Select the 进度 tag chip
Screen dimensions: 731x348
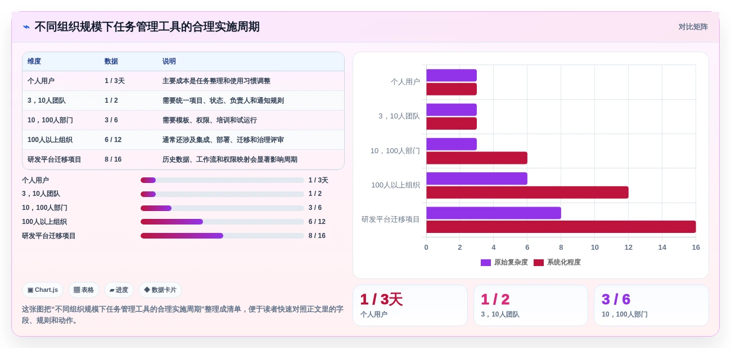tap(119, 290)
